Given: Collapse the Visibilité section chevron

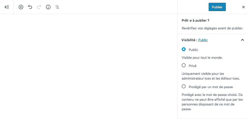Looking at the screenshot, I should pyautogui.click(x=242, y=40).
